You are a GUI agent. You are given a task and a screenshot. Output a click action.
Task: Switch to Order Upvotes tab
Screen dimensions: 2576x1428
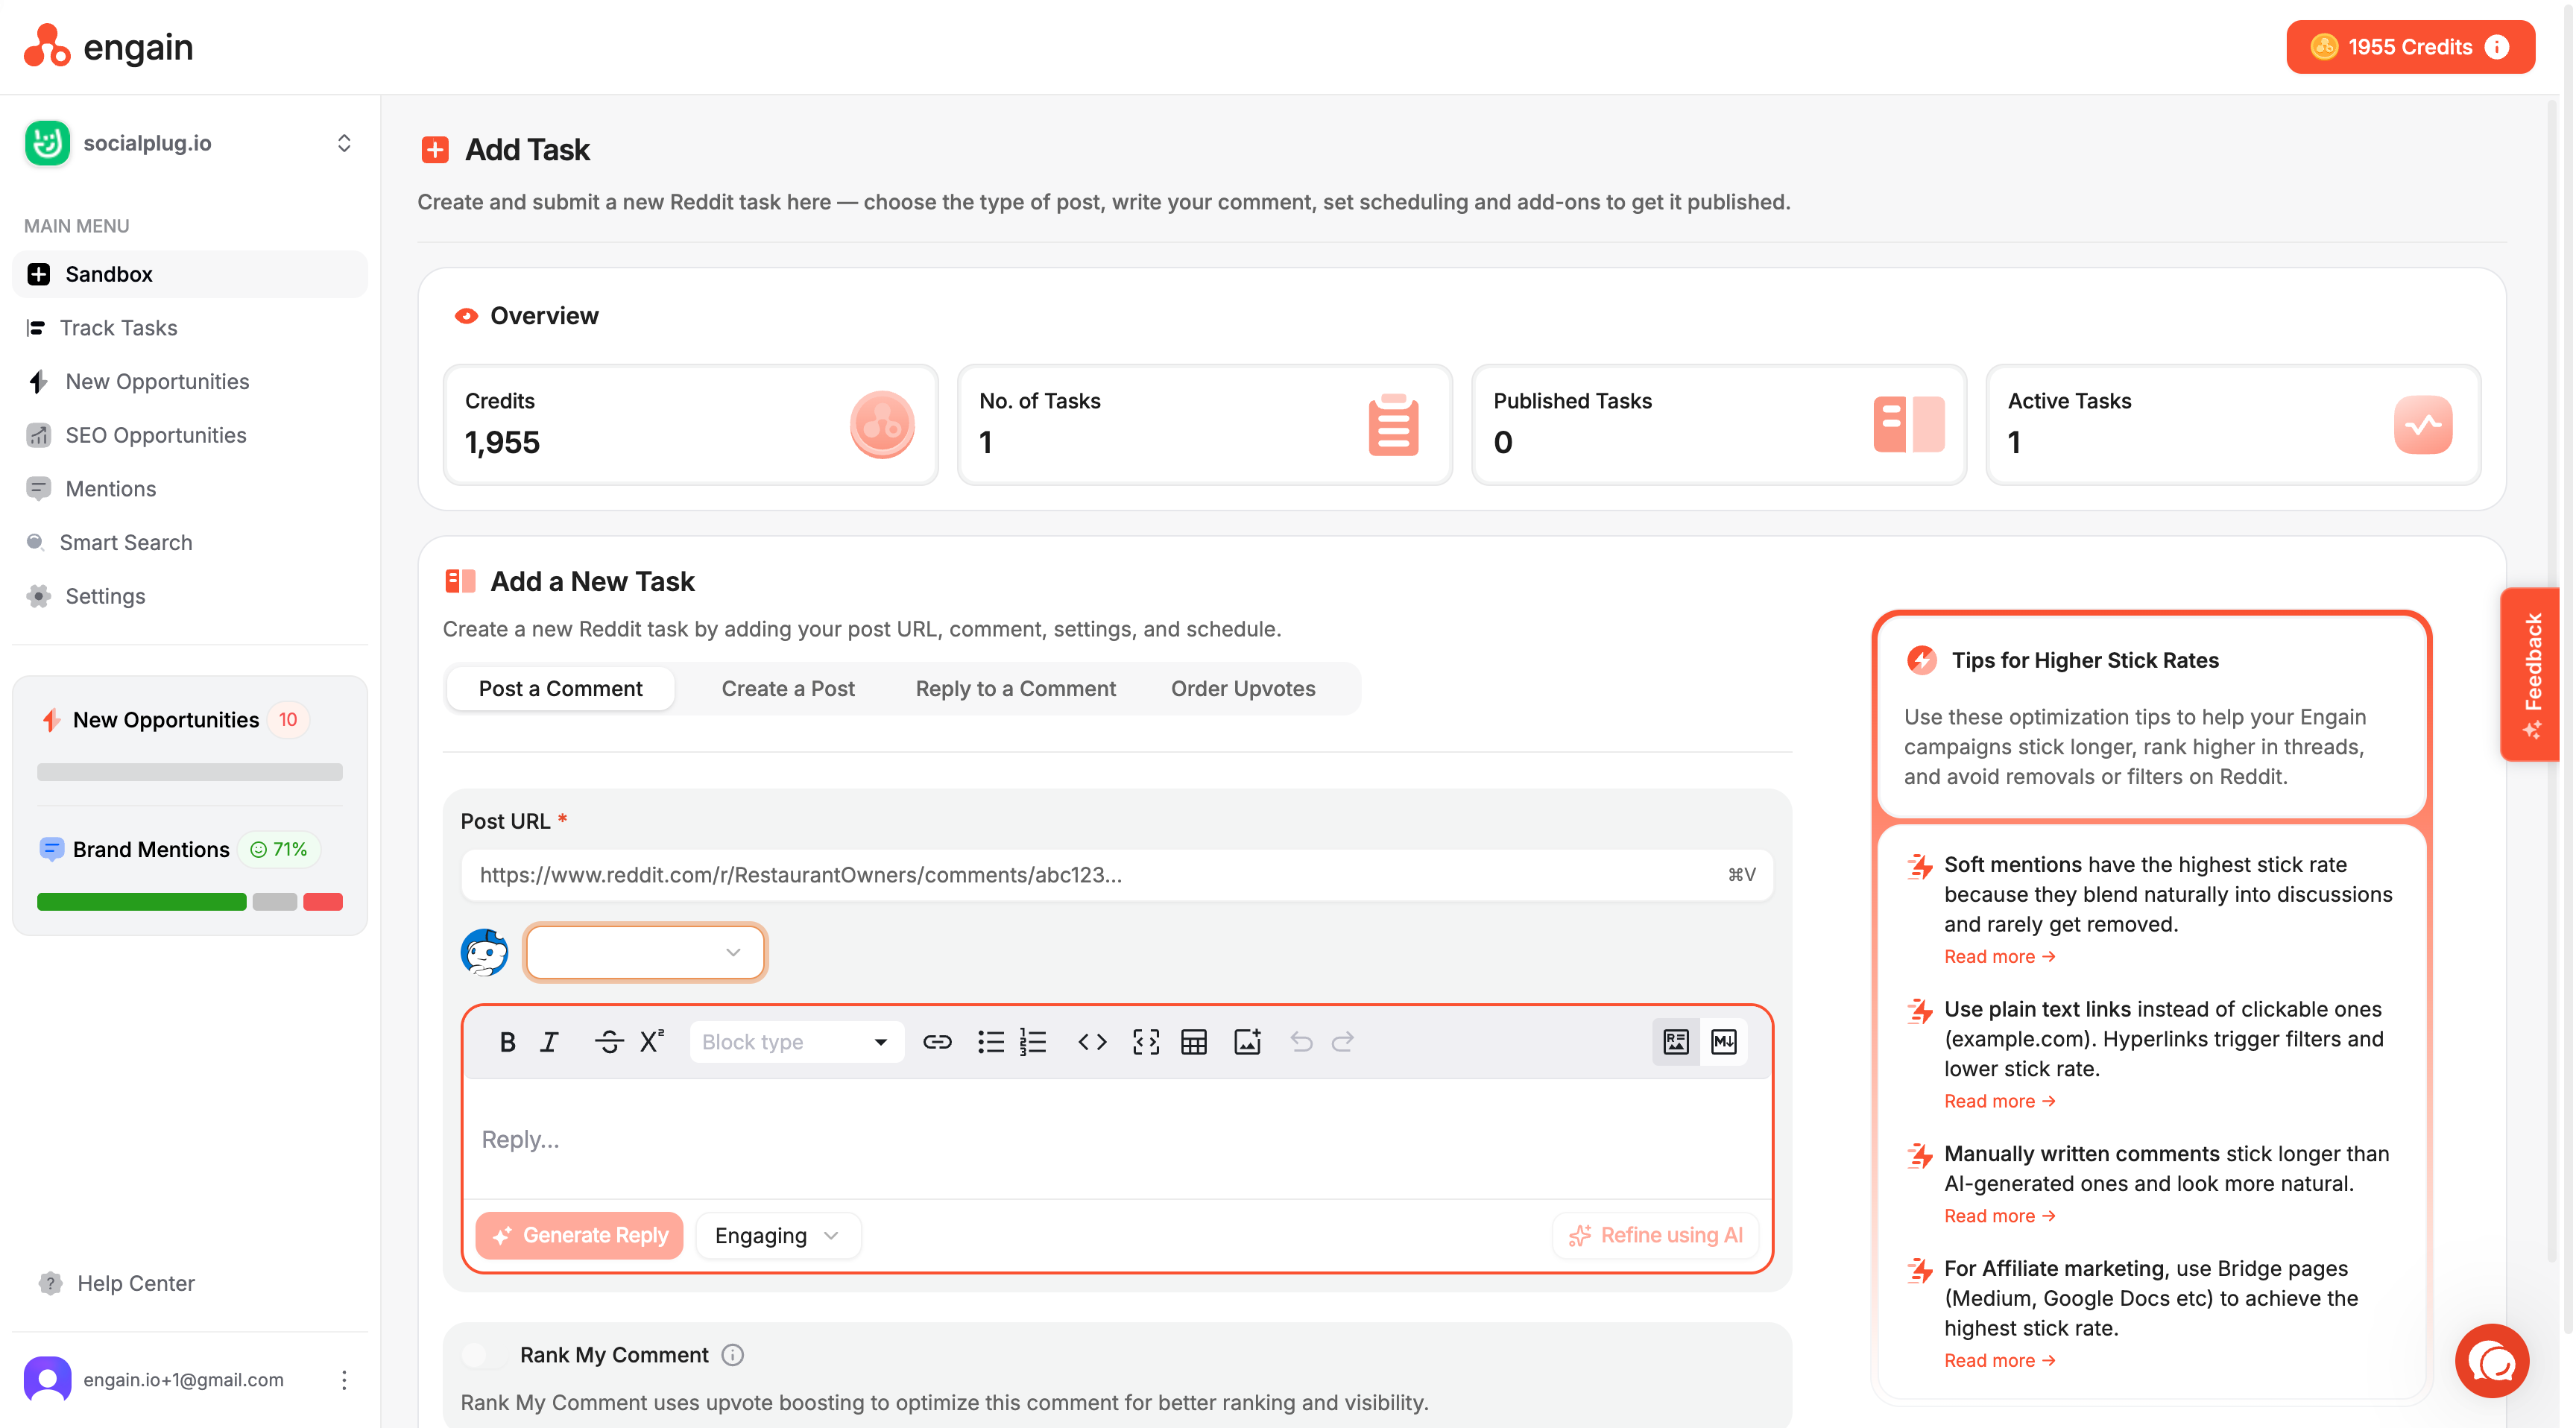pyautogui.click(x=1243, y=689)
